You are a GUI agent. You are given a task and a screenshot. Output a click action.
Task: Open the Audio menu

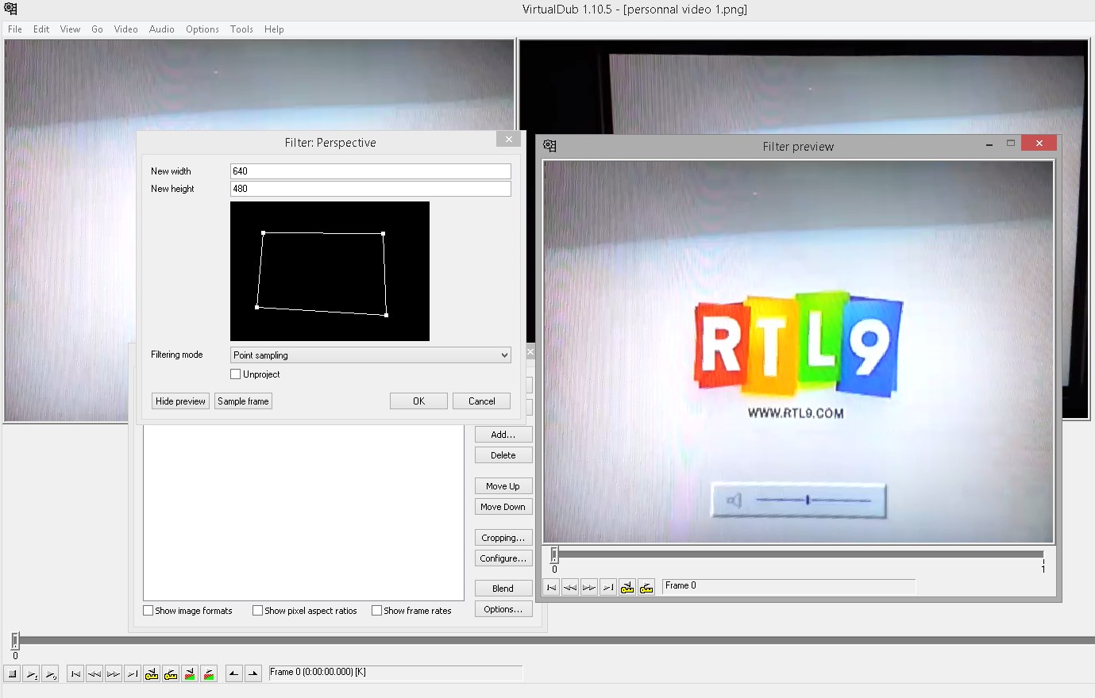[161, 29]
